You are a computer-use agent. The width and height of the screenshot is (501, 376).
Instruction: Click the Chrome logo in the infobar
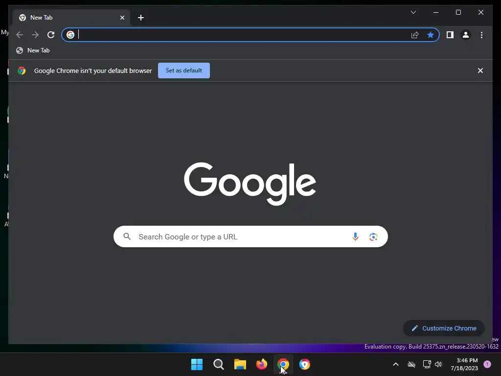point(22,70)
